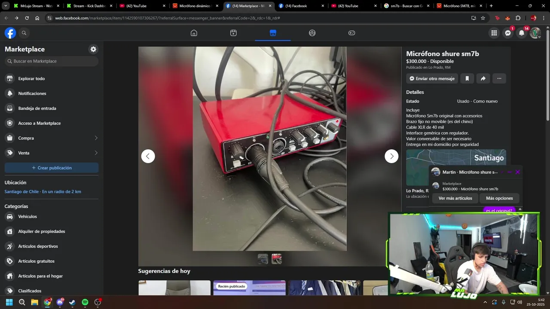Expand the Venta section chevron
Screen dimensions: 550x309
[x=96, y=153]
